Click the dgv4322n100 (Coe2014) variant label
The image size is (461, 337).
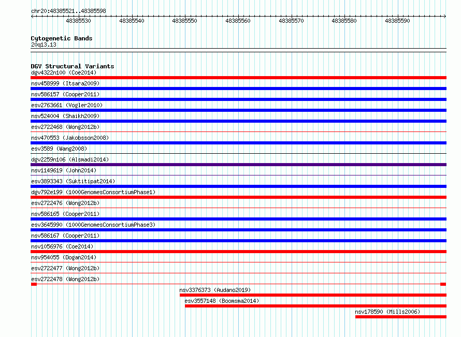64,72
